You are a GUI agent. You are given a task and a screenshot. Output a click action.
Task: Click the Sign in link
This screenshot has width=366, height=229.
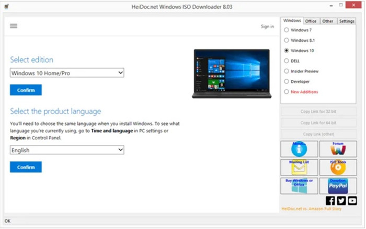(267, 27)
